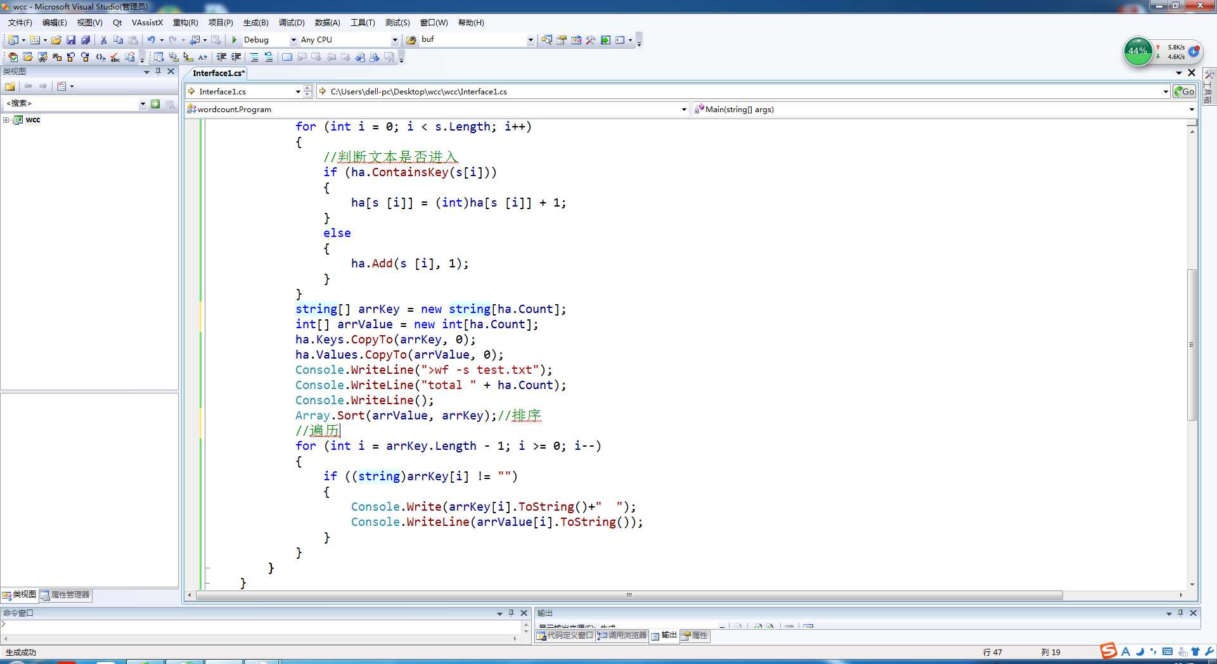
Task: Open class view settings dropdown arrow
Action: [72, 86]
